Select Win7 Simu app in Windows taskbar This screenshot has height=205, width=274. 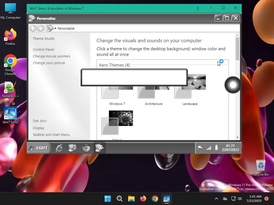tap(167, 199)
